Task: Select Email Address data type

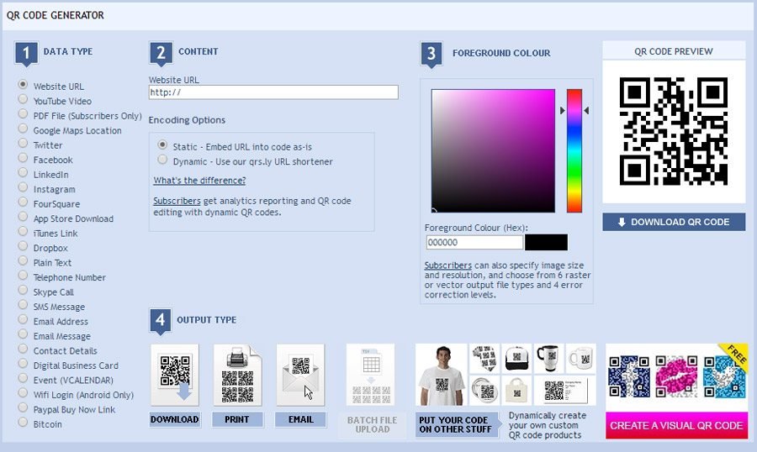Action: tap(23, 319)
